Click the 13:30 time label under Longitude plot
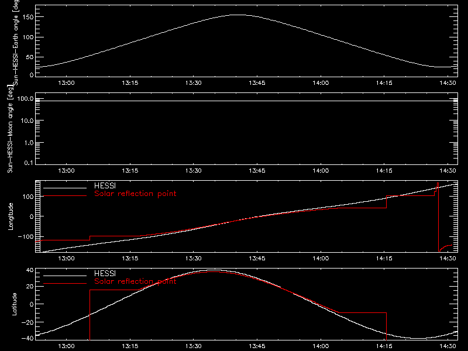Screen dimensions: 468x351 194,259
